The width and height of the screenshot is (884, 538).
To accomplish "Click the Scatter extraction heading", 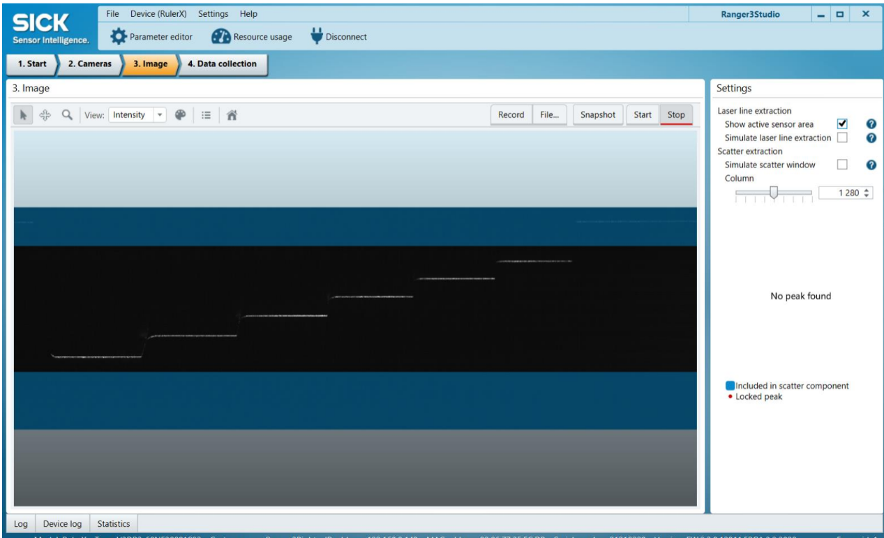I will [750, 151].
